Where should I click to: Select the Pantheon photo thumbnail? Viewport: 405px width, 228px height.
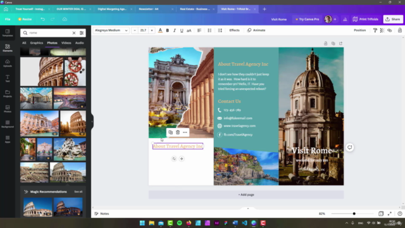click(36, 98)
